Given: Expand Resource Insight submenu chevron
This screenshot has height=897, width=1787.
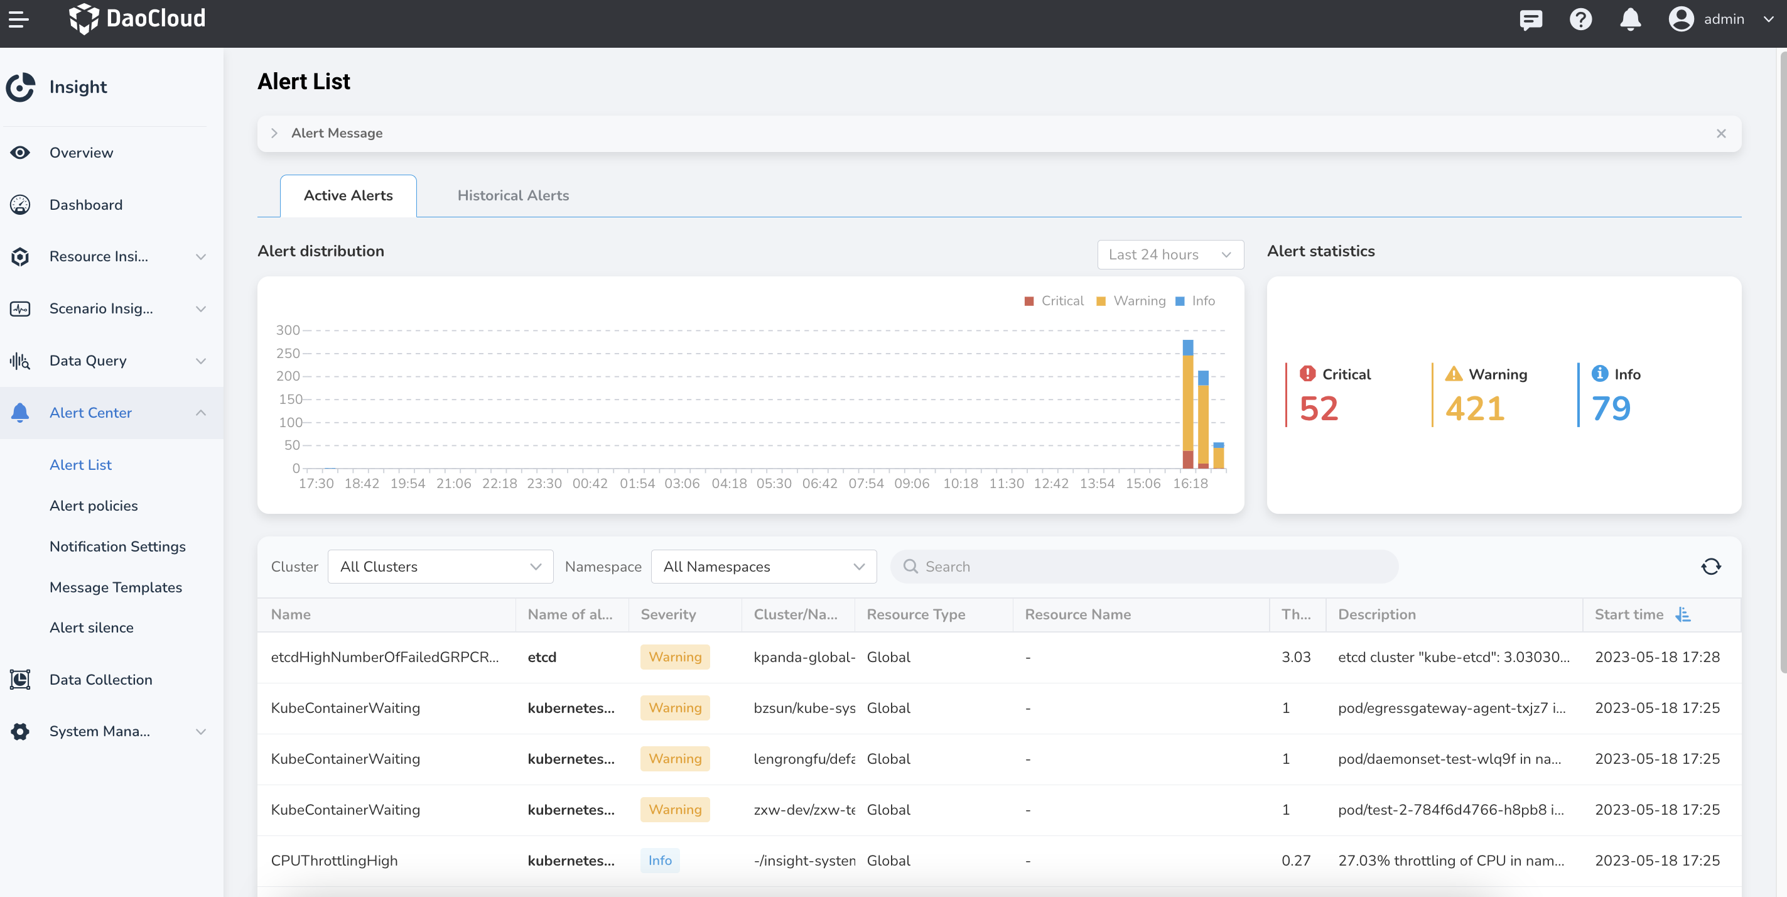Looking at the screenshot, I should click(x=200, y=257).
